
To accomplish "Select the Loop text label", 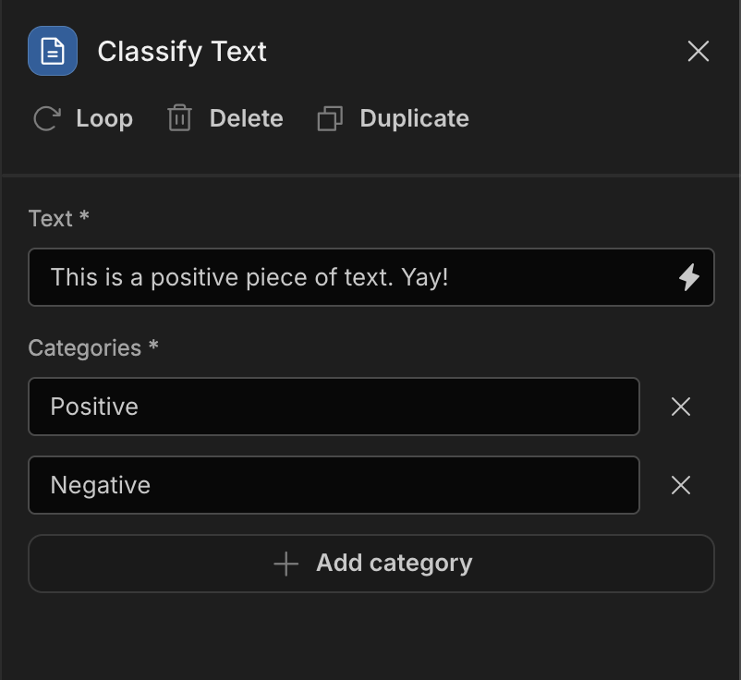I will [104, 118].
